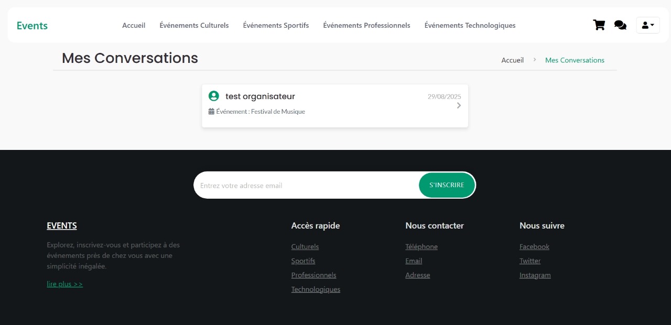Open the chat conversations icon
This screenshot has height=325, width=671.
(x=620, y=25)
